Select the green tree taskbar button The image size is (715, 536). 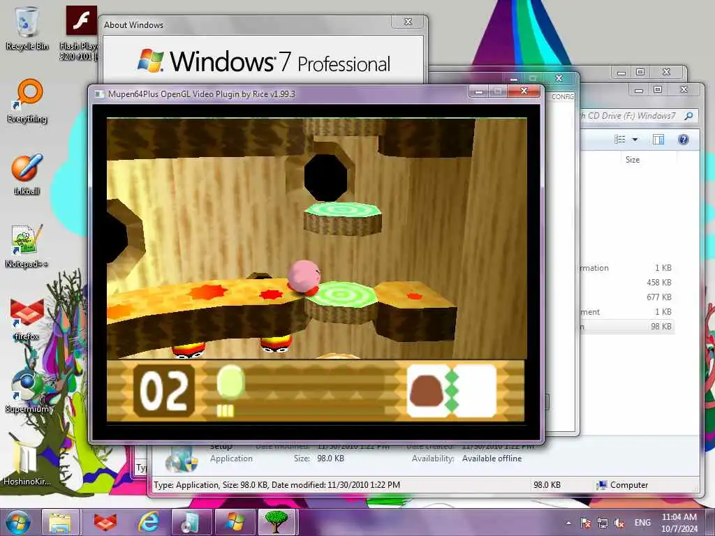click(x=278, y=522)
